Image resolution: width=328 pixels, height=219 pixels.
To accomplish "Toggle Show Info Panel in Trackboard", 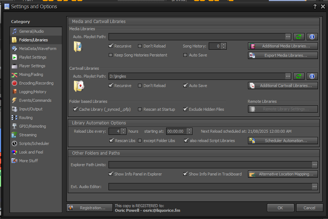I will tap(186, 174).
